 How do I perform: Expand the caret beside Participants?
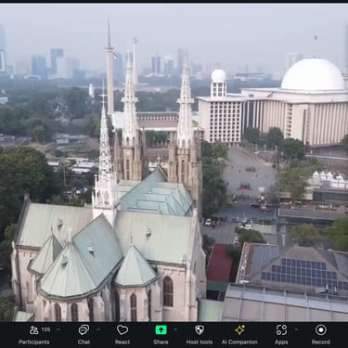[58, 329]
